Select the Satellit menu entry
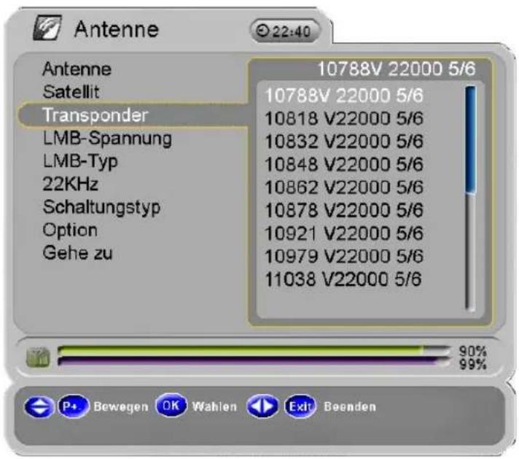This screenshot has width=519, height=459. coord(71,92)
